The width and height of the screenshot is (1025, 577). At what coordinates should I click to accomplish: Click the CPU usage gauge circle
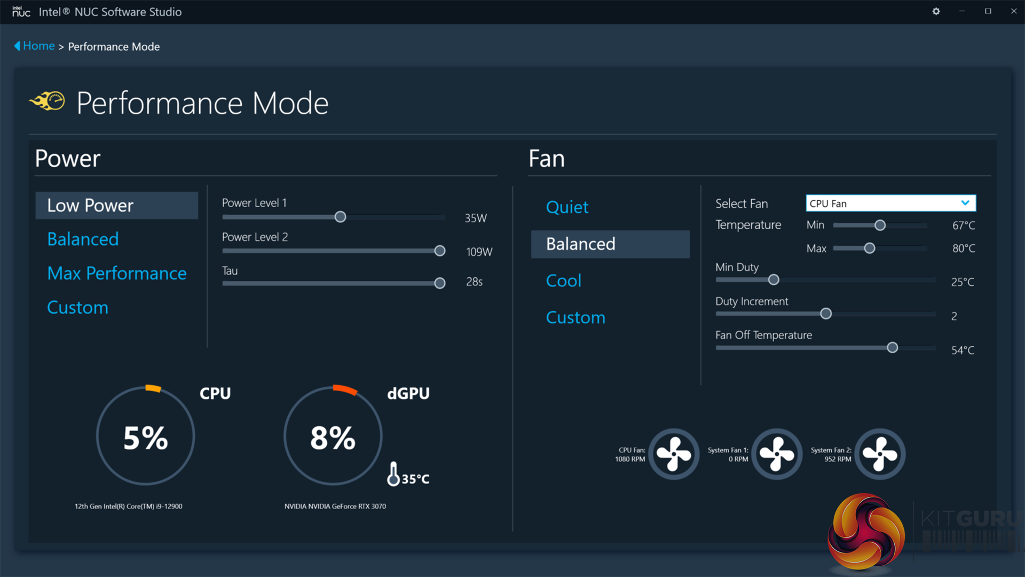pyautogui.click(x=145, y=436)
